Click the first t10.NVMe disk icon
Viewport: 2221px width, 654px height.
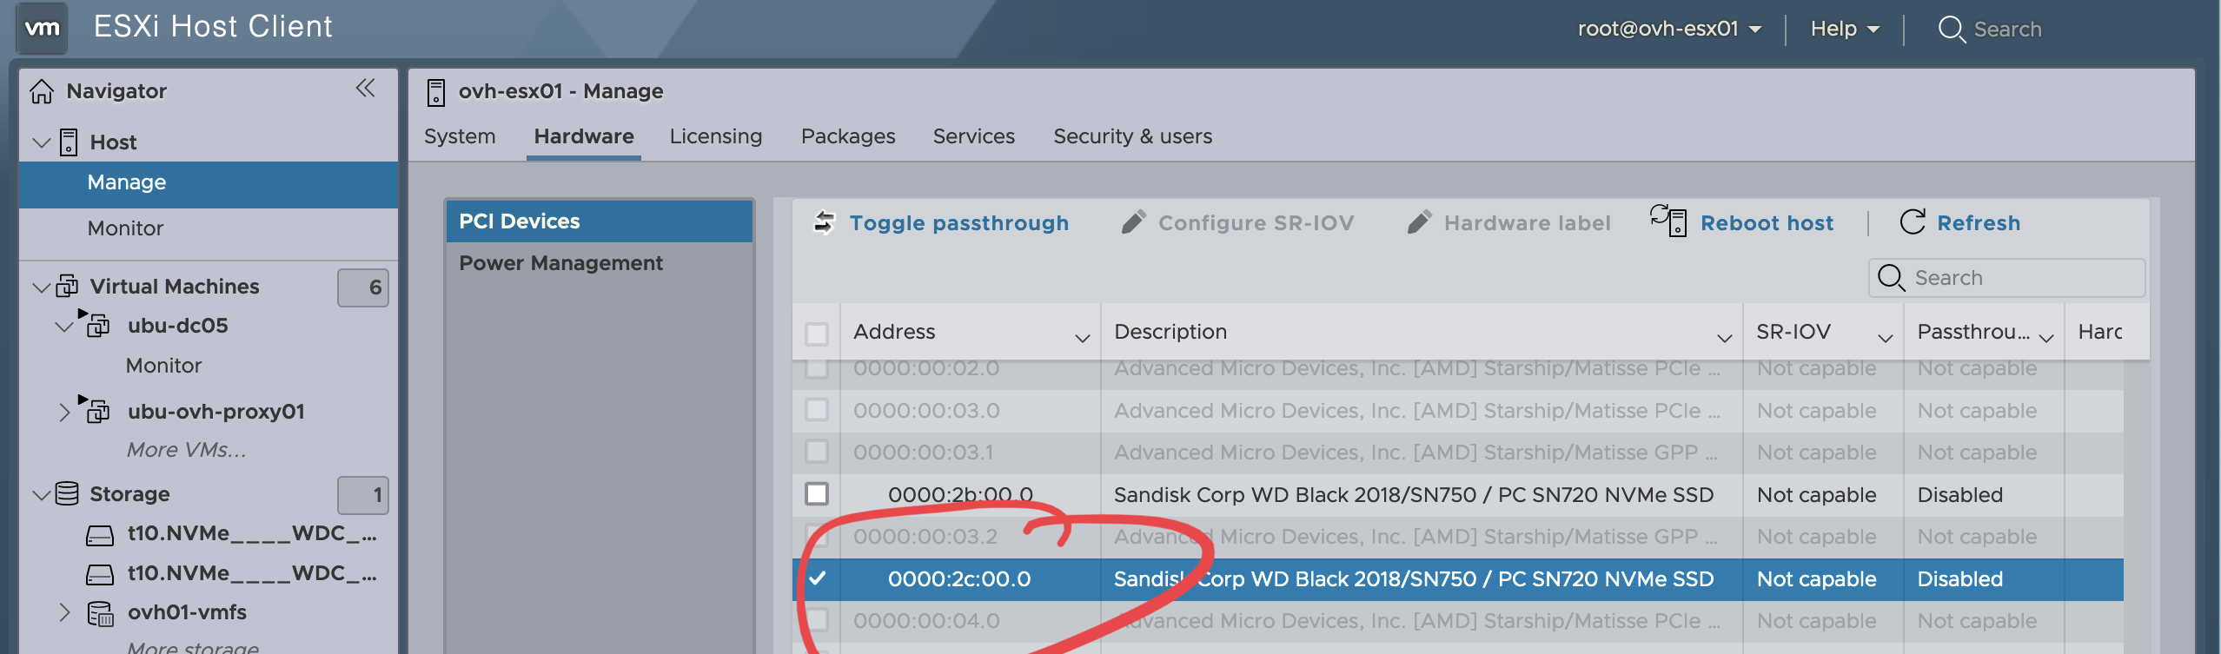point(100,536)
